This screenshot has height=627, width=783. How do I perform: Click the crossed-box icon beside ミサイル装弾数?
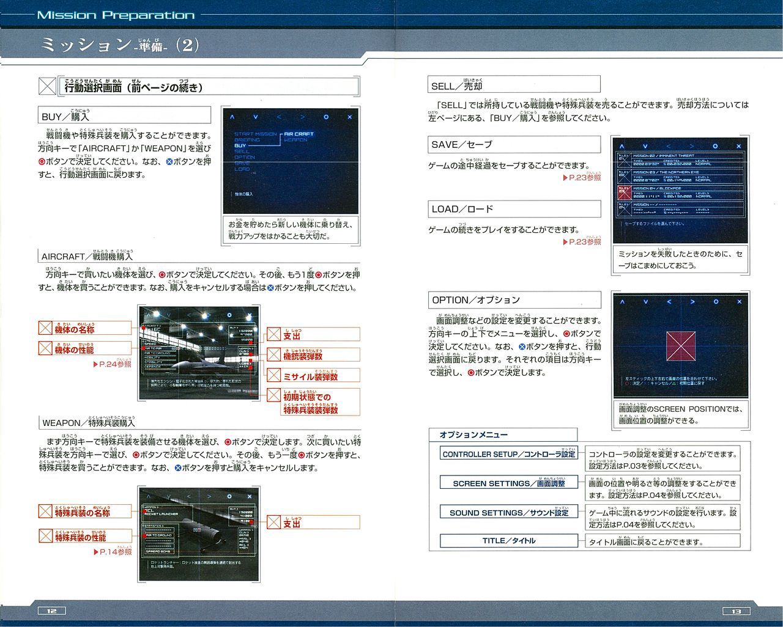point(273,375)
